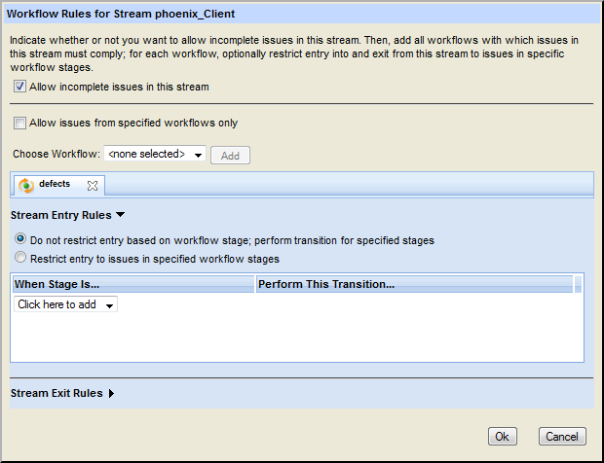Switch to the defects tab
This screenshot has height=463, width=604.
(x=55, y=184)
